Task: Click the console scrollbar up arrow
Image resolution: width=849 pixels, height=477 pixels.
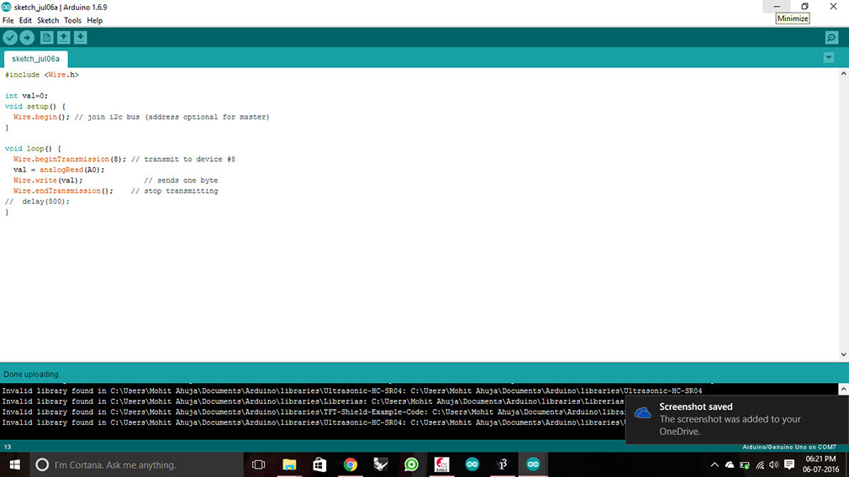Action: 844,390
